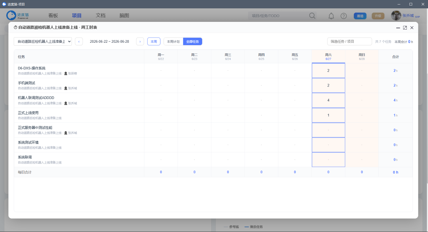Viewport: 428px width, 232px height.
Task: Click the notification bell icon
Action: coord(331,16)
